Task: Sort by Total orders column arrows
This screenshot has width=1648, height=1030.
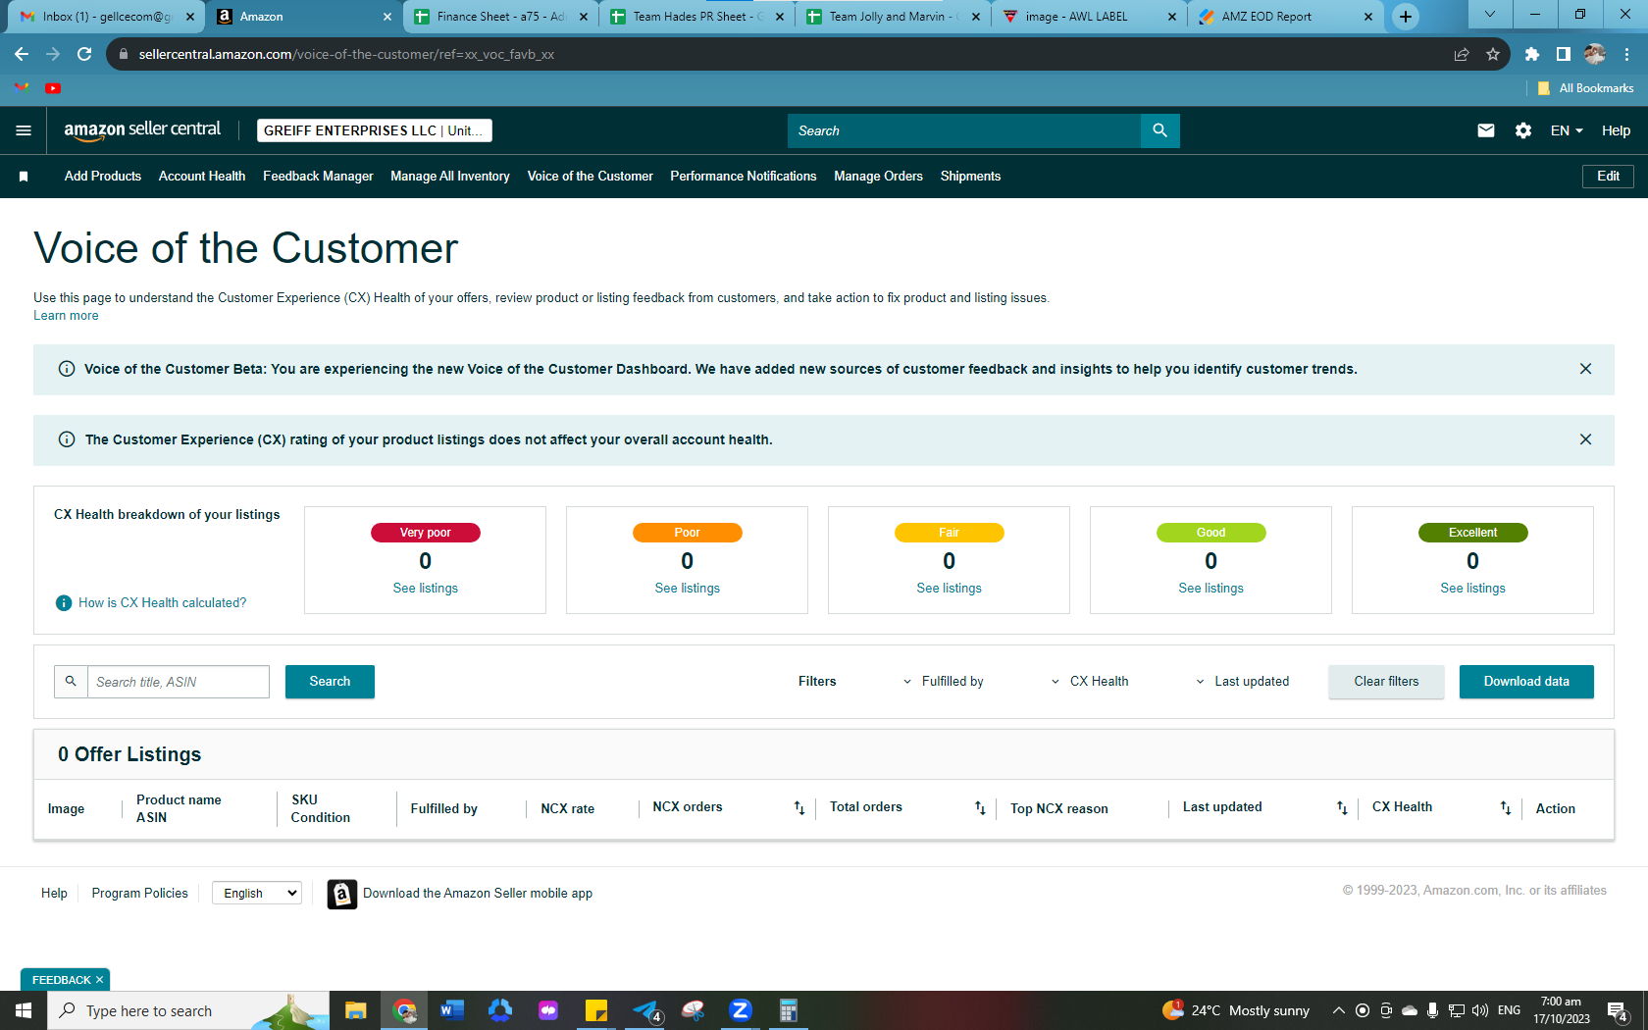Action: (980, 807)
